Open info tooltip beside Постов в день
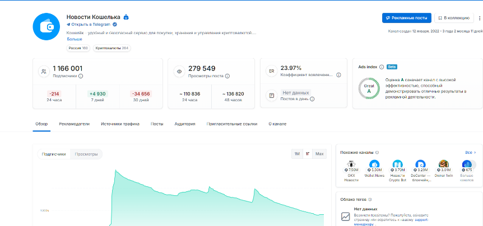This screenshot has height=226, width=483. coord(312,99)
